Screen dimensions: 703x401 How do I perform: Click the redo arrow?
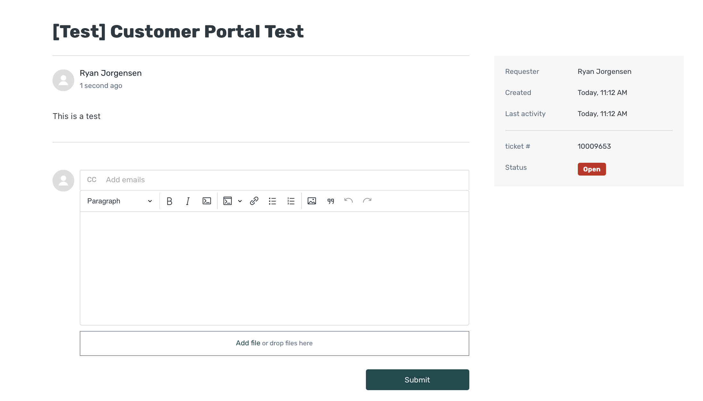pyautogui.click(x=367, y=201)
